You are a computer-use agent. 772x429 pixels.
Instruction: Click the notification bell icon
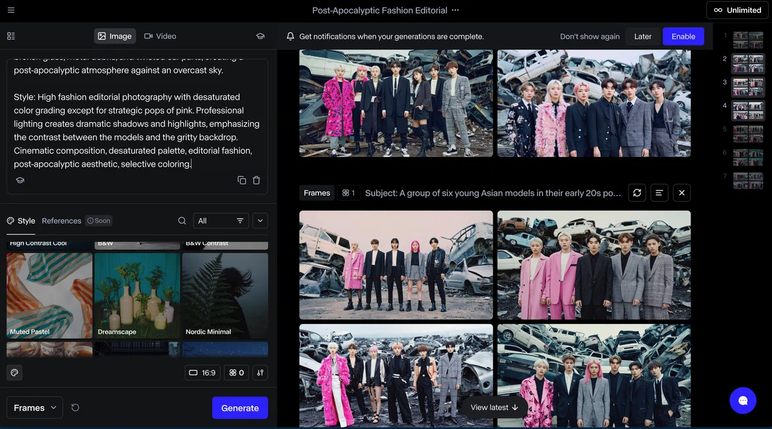pos(291,37)
